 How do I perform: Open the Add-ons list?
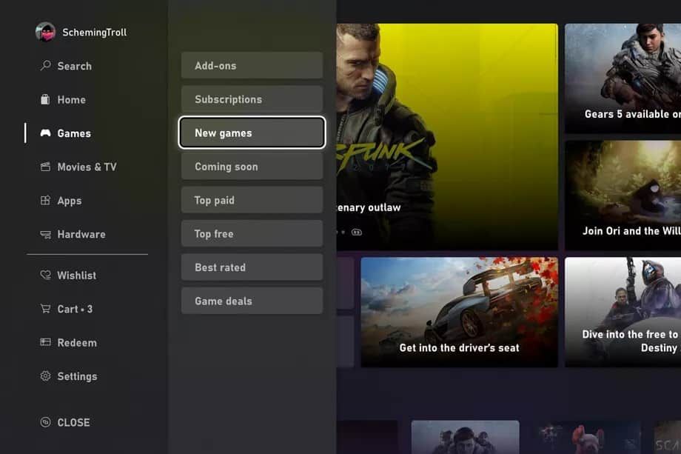252,65
